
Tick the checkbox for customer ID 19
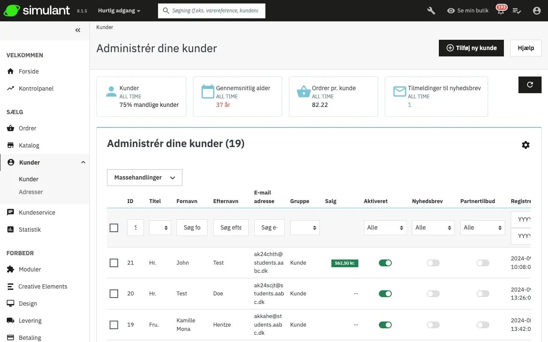pyautogui.click(x=114, y=325)
